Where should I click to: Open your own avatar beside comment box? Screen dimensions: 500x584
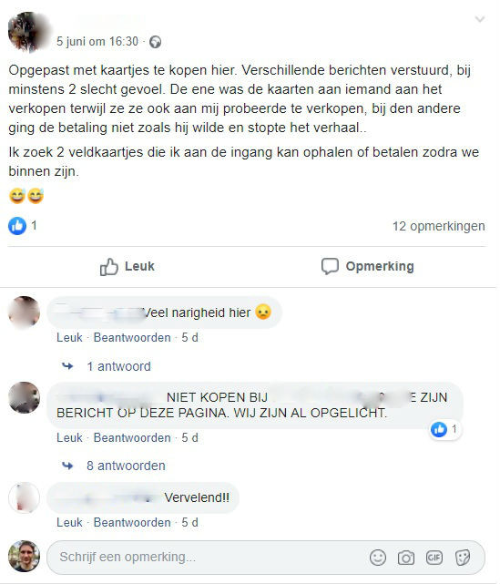click(x=25, y=556)
